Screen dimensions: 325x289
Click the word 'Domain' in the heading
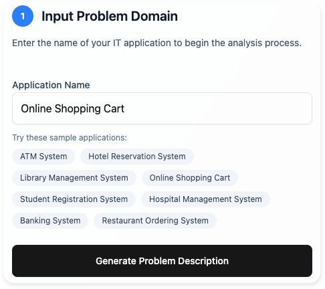click(154, 16)
